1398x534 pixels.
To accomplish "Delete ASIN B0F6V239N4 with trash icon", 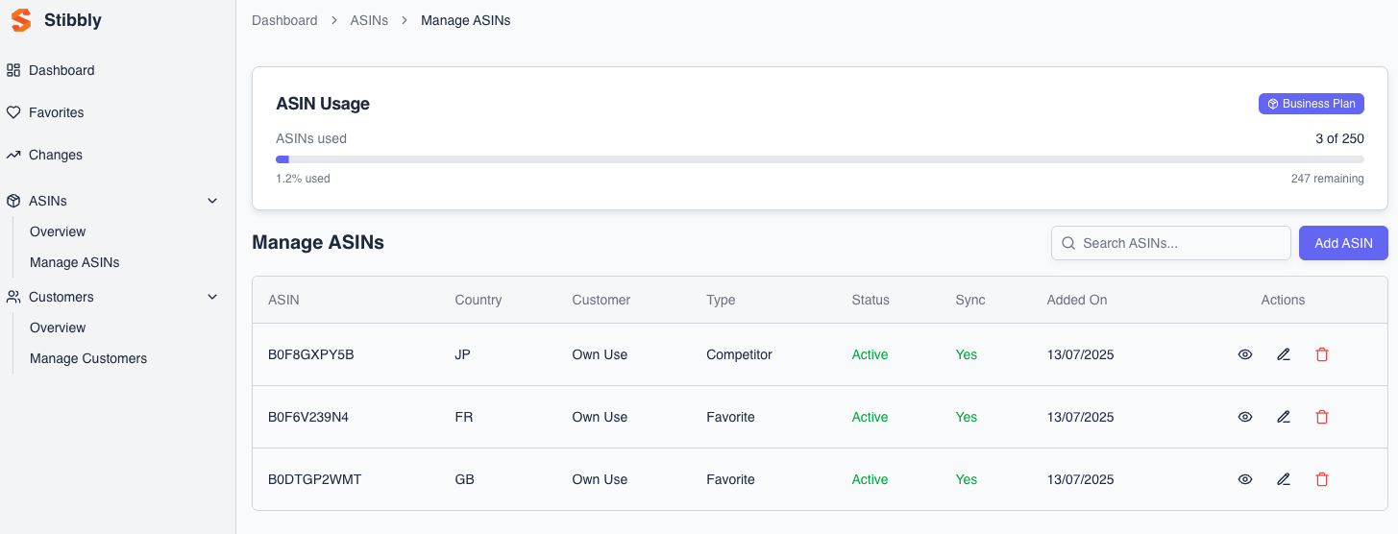I will click(1322, 417).
